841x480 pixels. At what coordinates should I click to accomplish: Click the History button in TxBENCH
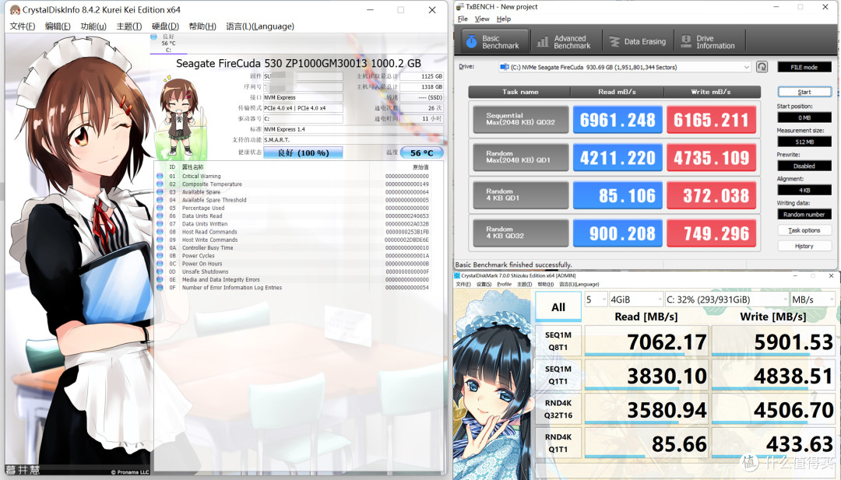[804, 246]
